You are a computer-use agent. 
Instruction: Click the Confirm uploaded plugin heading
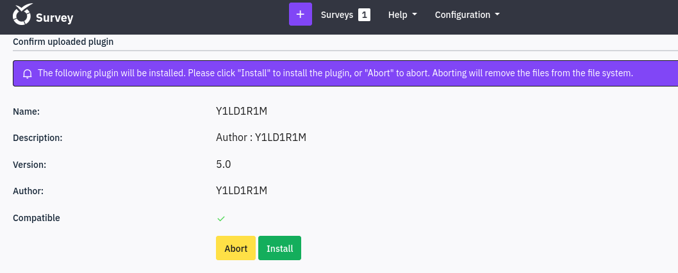click(63, 42)
